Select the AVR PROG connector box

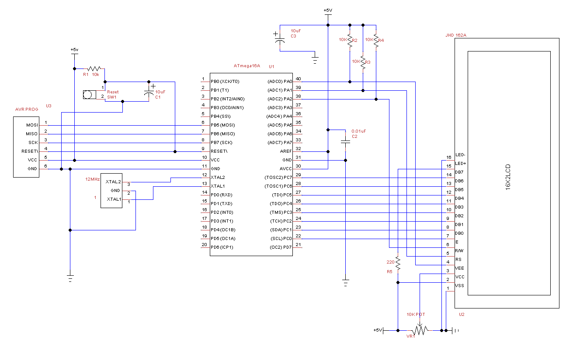coord(26,147)
